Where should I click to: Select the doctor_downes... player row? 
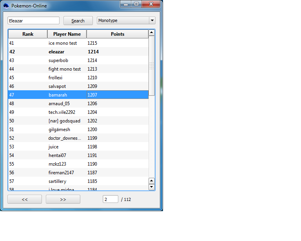(x=78, y=138)
